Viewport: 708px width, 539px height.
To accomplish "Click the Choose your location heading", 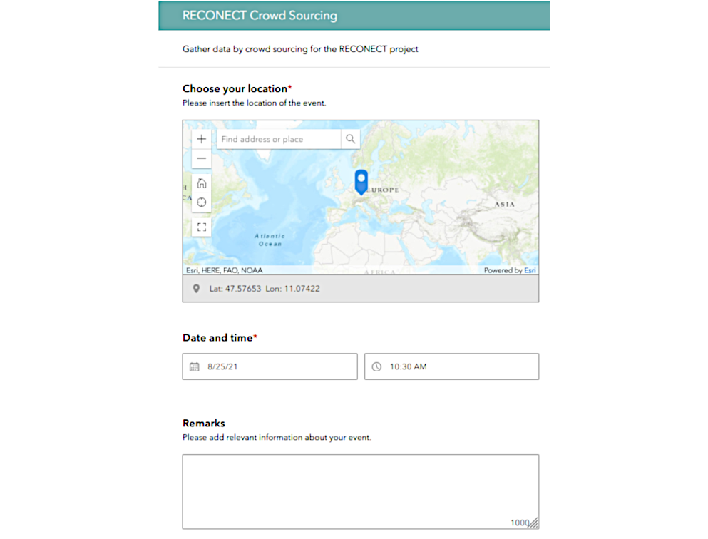I will pyautogui.click(x=235, y=88).
